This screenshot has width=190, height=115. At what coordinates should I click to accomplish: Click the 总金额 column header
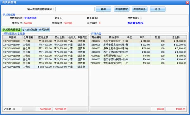click(176, 37)
